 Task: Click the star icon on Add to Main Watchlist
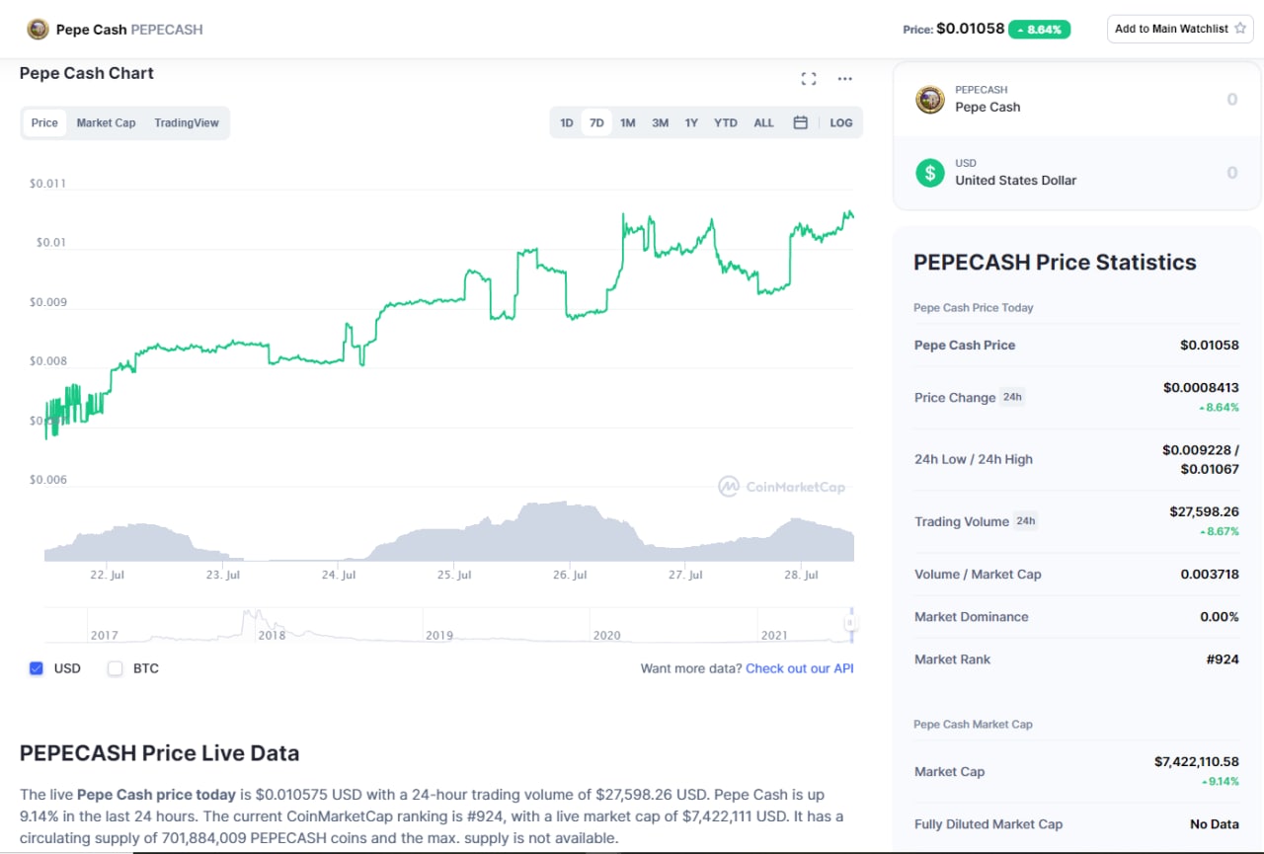tap(1240, 29)
